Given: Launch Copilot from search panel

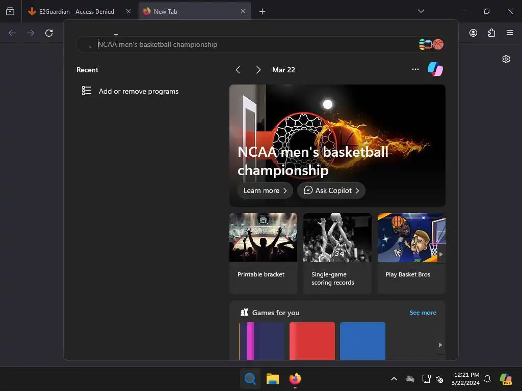Looking at the screenshot, I should (435, 69).
